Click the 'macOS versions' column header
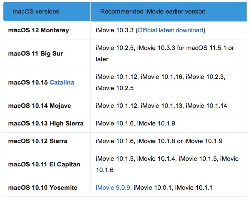Viewport: 250px width, 201px height. 47,12
